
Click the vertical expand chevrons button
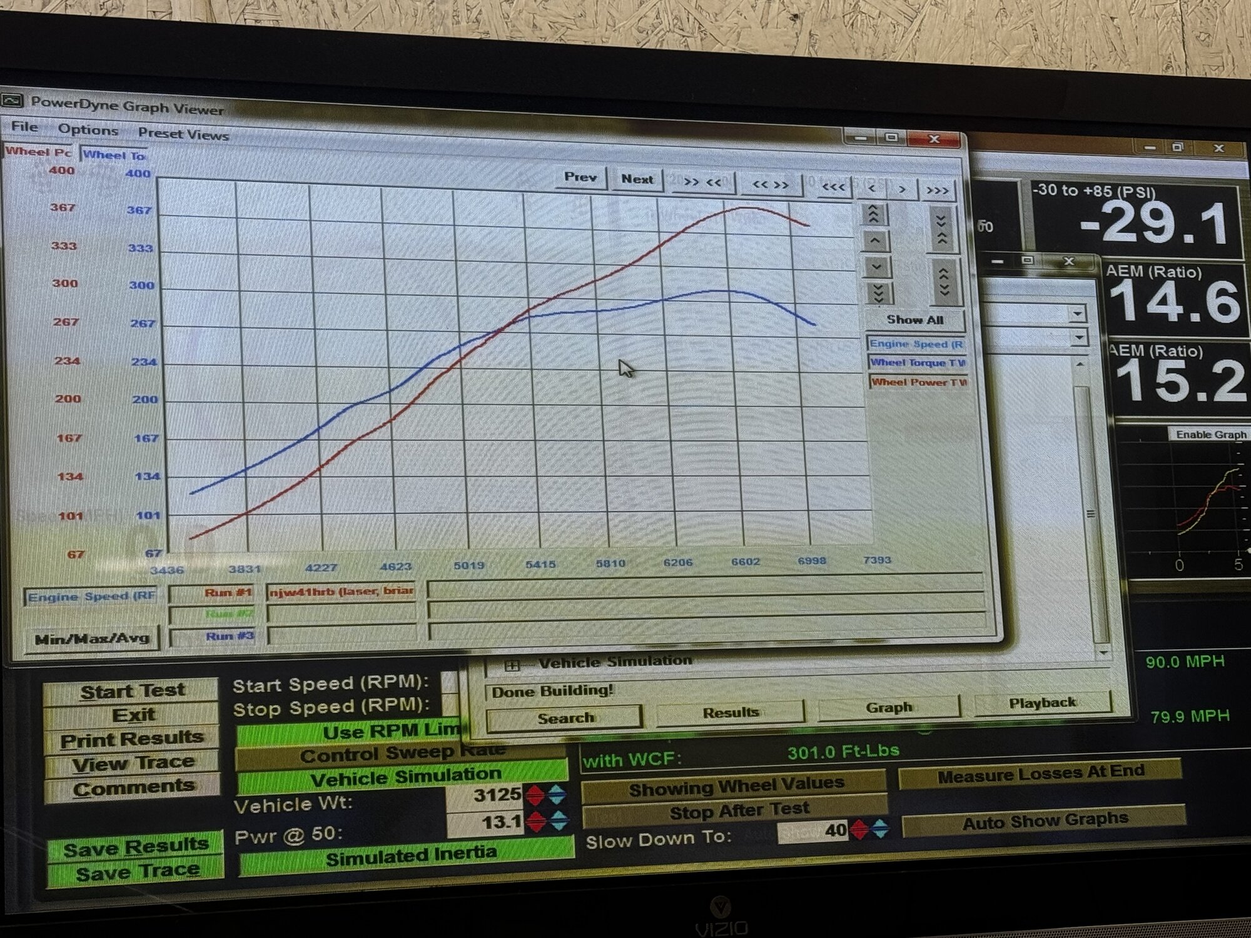(x=943, y=281)
